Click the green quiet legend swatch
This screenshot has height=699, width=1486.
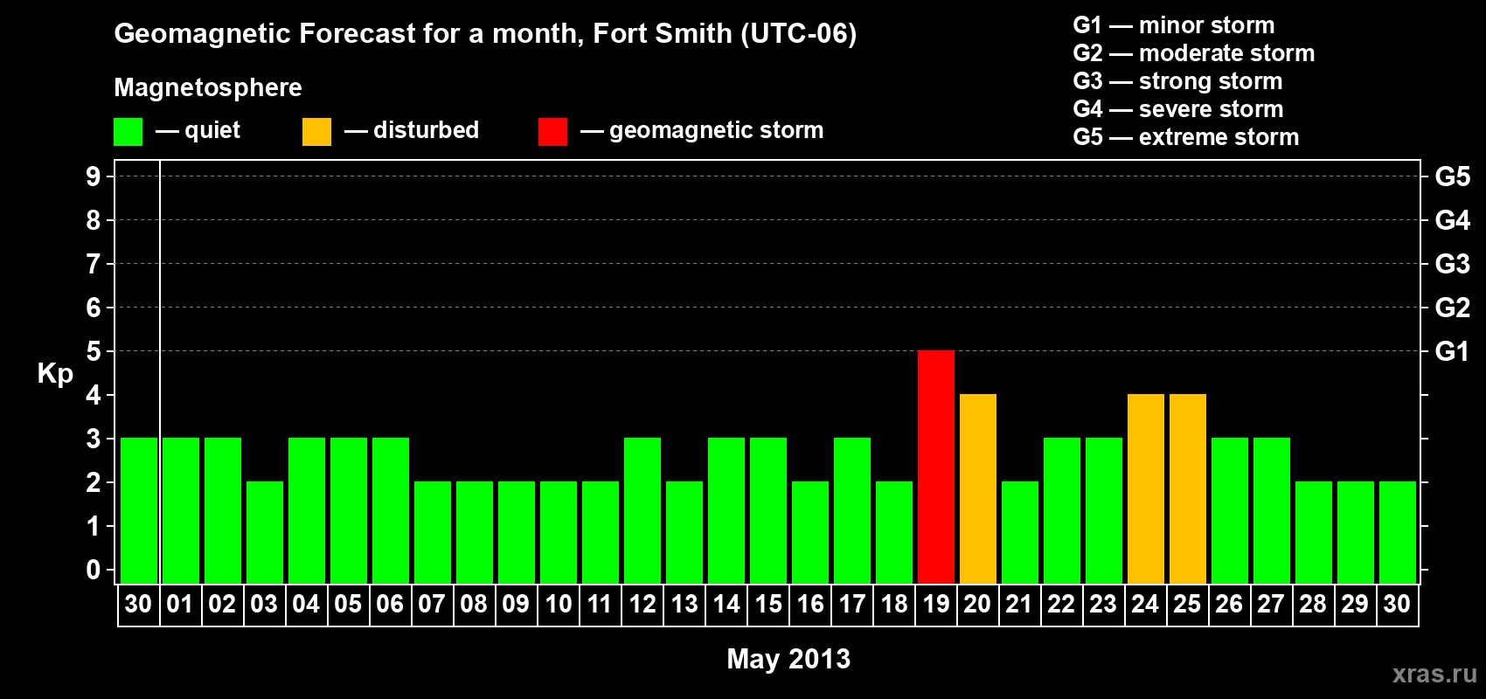(128, 132)
